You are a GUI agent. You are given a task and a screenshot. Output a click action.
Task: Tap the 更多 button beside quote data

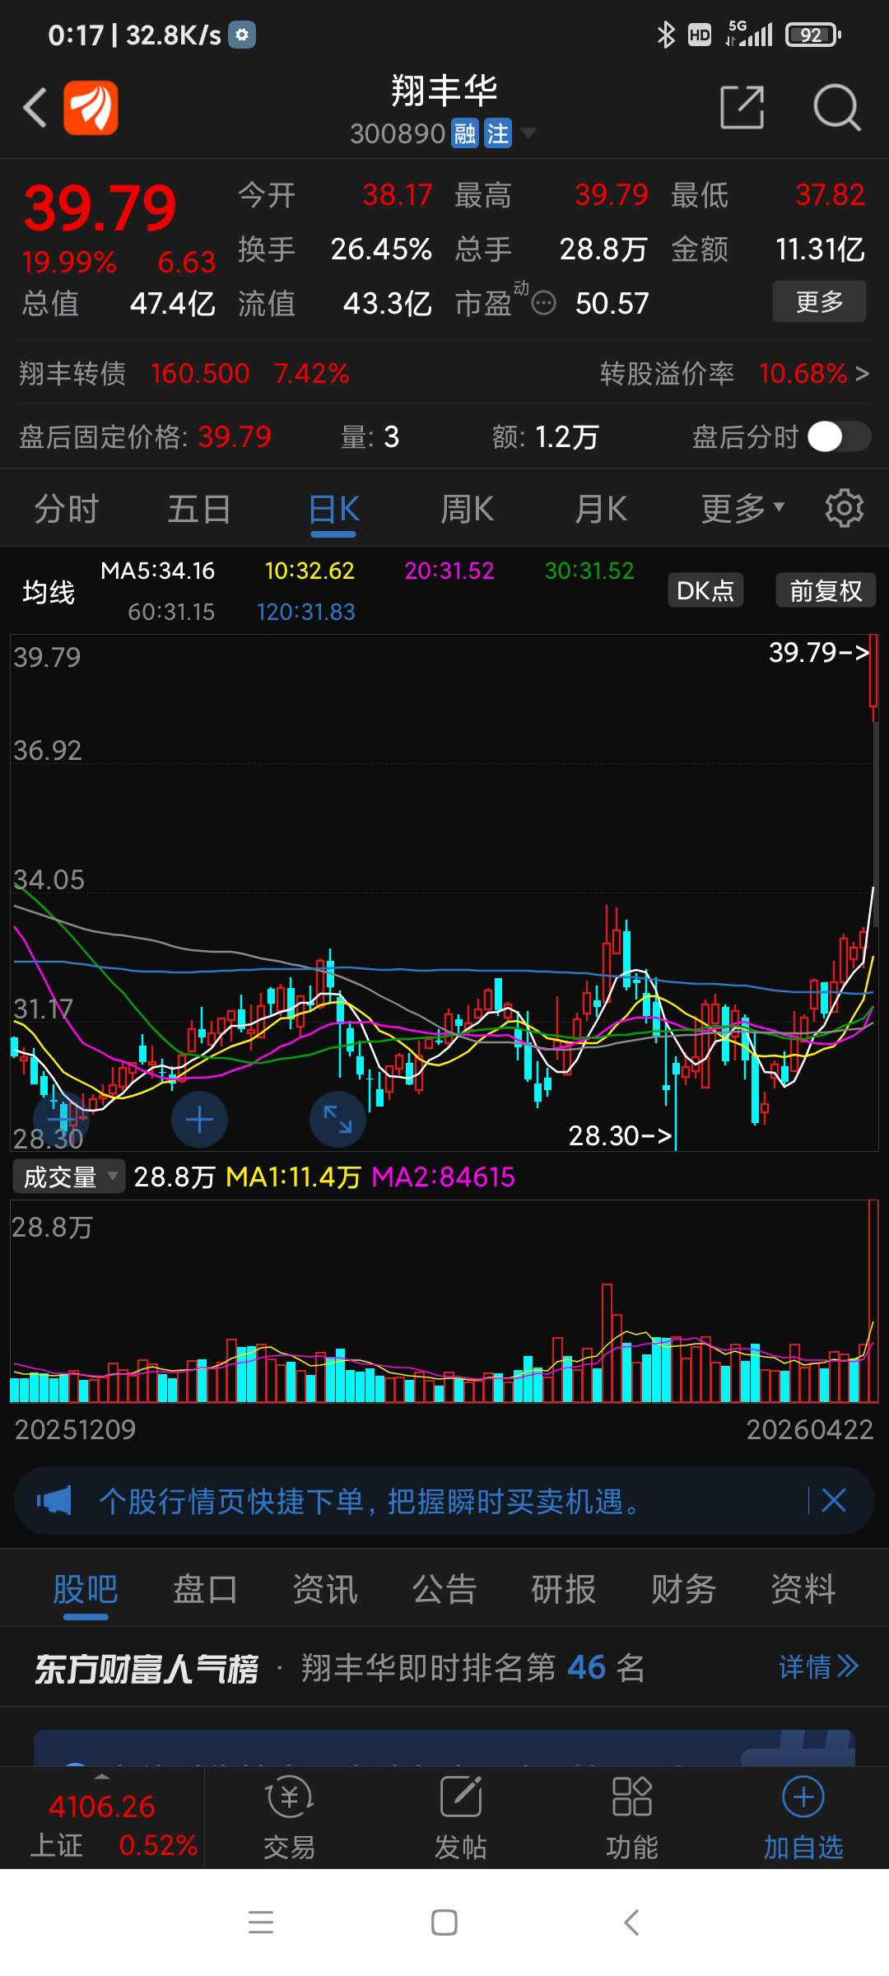[x=819, y=301]
